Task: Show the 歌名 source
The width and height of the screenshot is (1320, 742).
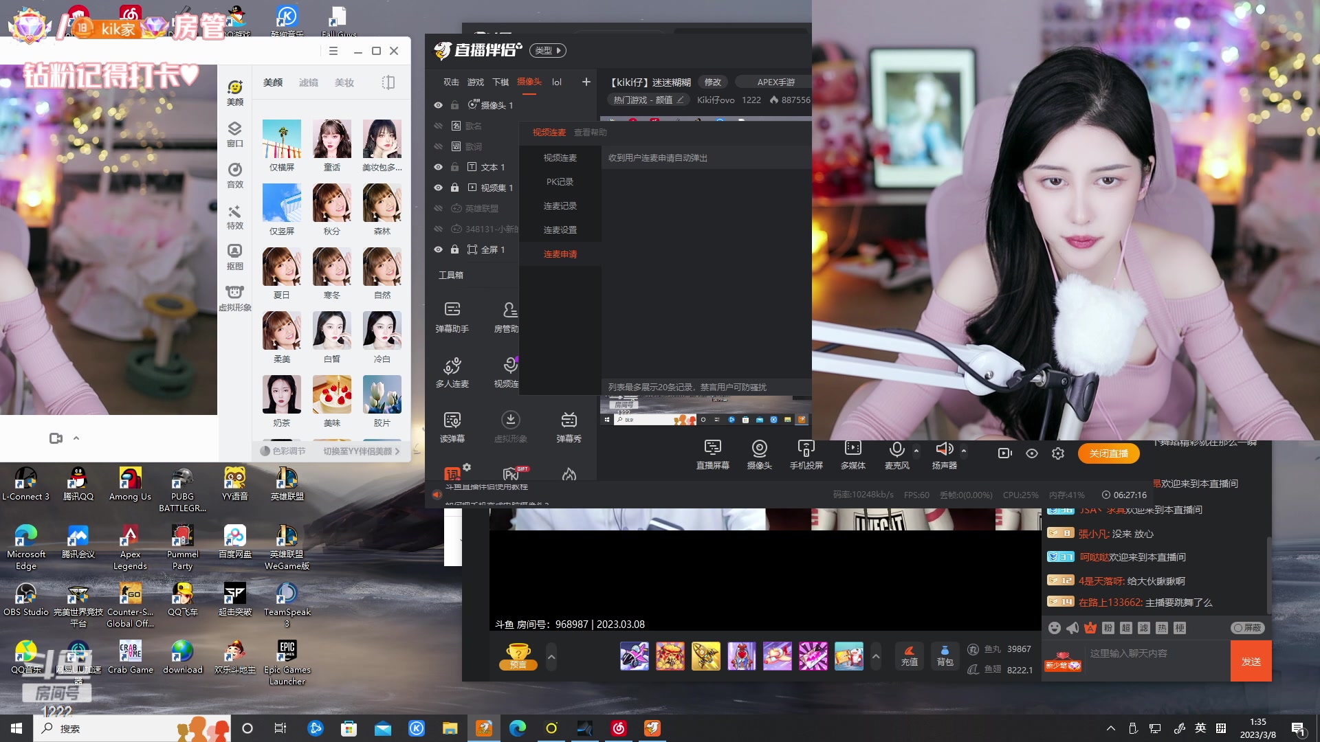Action: [438, 126]
